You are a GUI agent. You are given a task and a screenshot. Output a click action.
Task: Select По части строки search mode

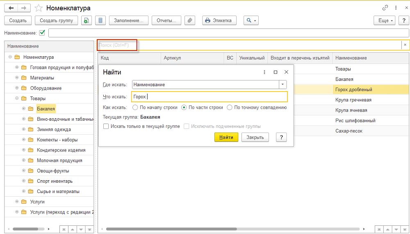[184, 107]
